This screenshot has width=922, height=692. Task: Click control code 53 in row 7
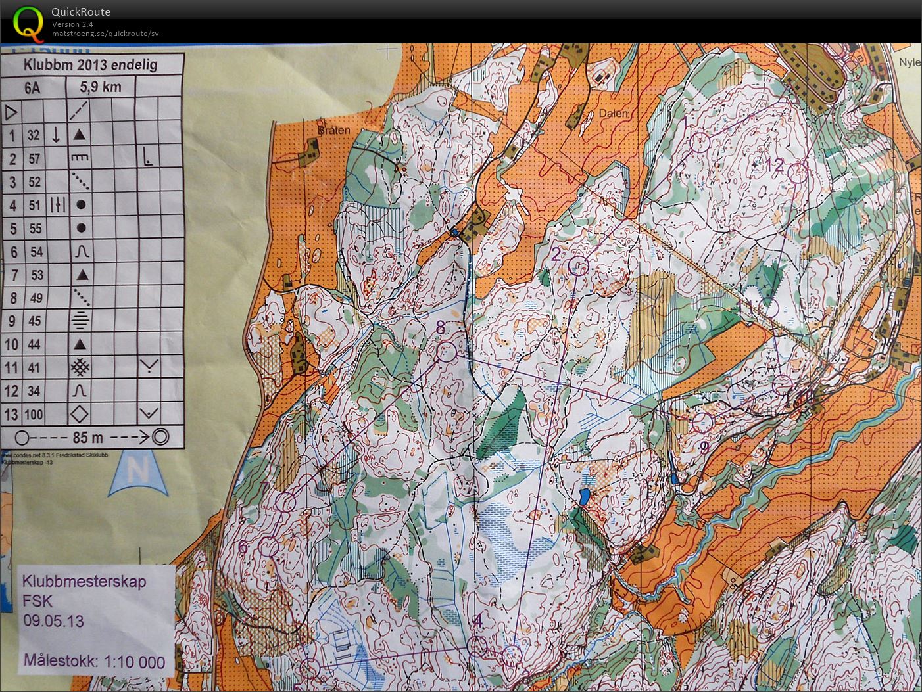click(x=36, y=275)
